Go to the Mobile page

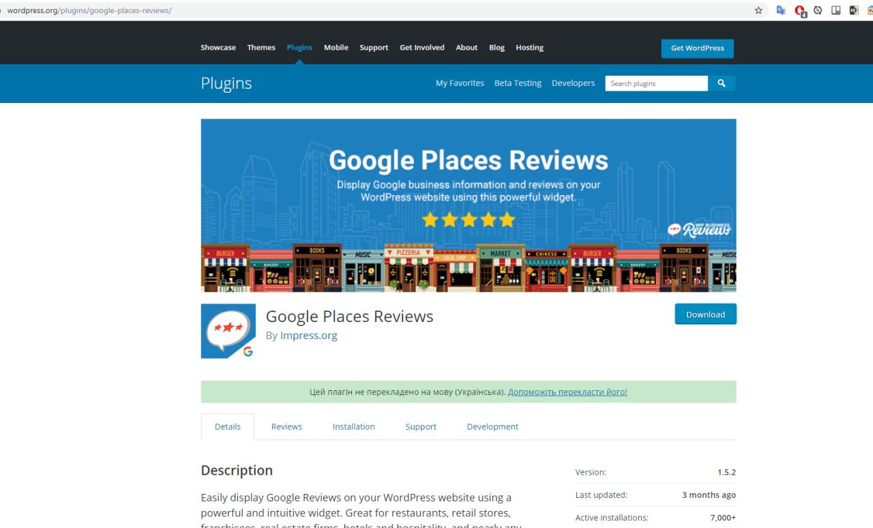coord(336,48)
